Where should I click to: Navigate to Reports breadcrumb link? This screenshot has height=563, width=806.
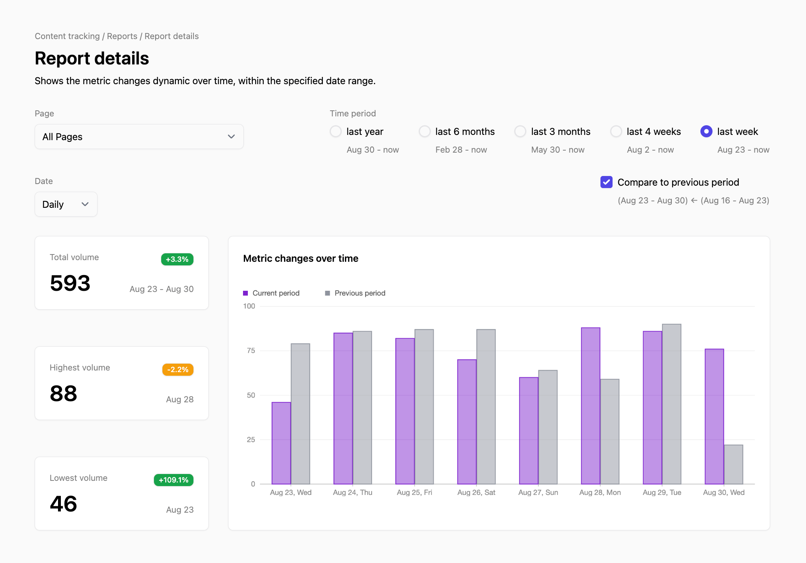[x=122, y=36]
